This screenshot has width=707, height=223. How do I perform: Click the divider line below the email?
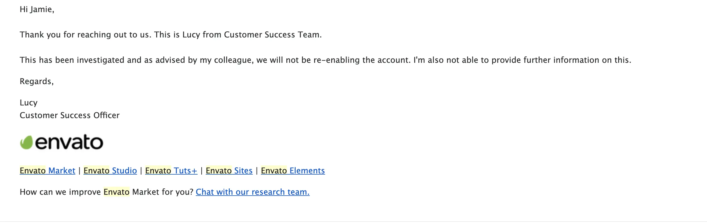pyautogui.click(x=353, y=222)
